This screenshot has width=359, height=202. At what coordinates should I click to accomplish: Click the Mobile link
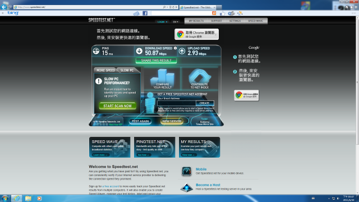point(201,169)
